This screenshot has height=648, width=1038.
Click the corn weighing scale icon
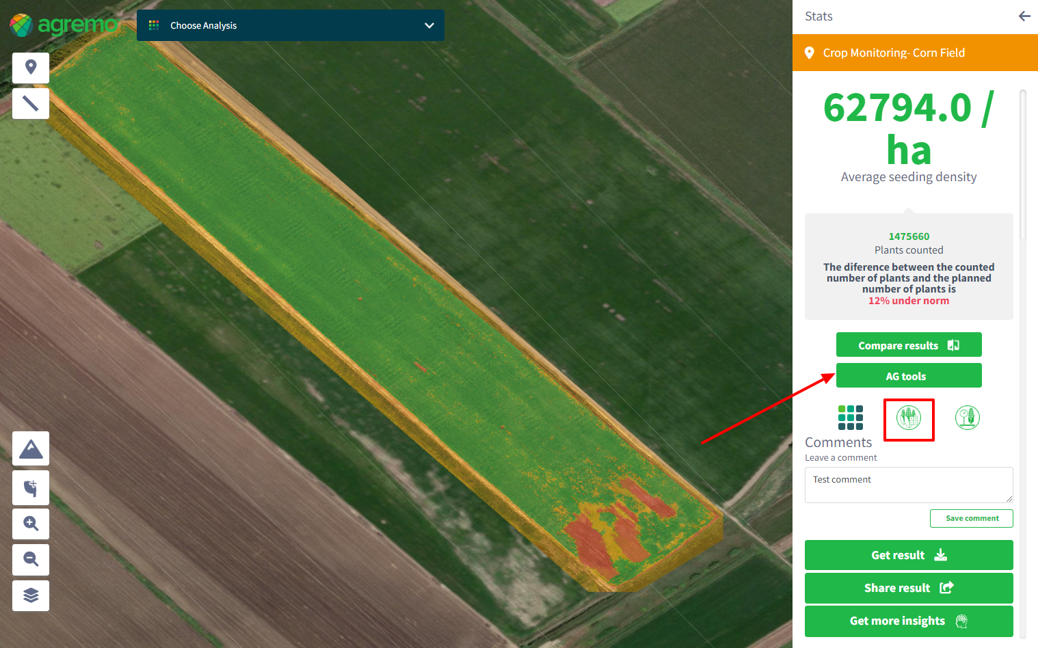pos(967,418)
